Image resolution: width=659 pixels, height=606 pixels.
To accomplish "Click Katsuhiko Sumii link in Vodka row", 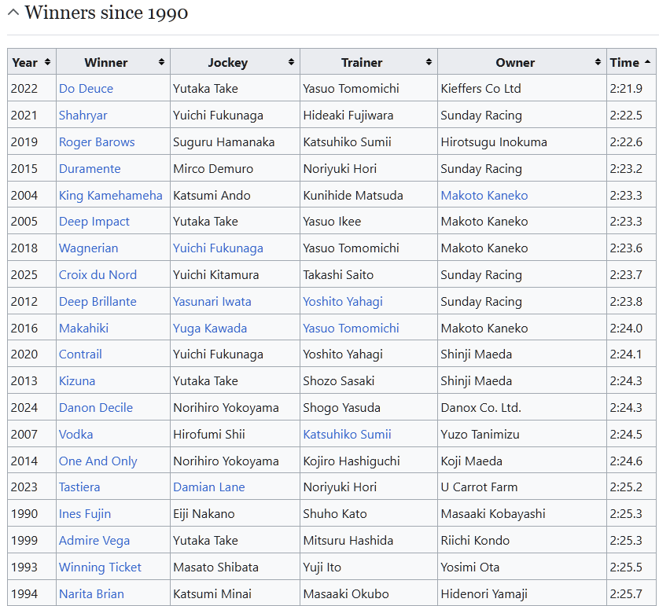I will point(347,435).
